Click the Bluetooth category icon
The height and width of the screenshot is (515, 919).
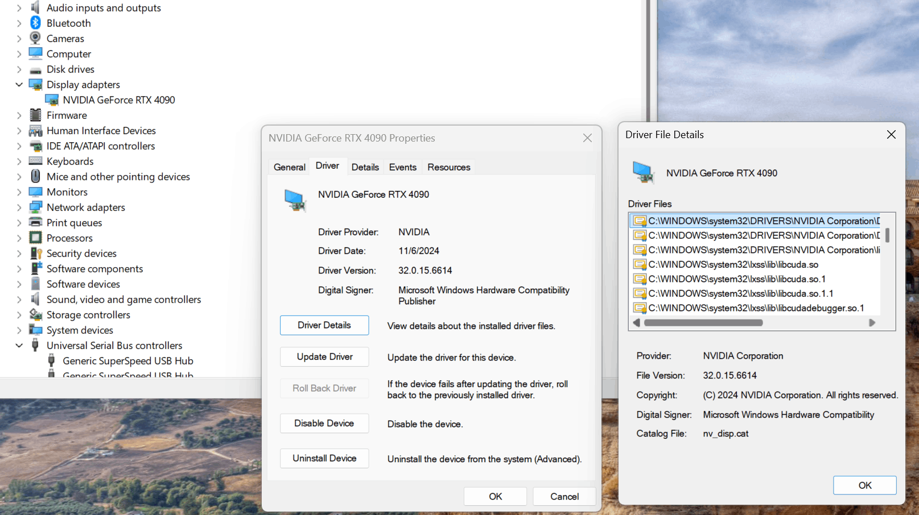click(35, 23)
